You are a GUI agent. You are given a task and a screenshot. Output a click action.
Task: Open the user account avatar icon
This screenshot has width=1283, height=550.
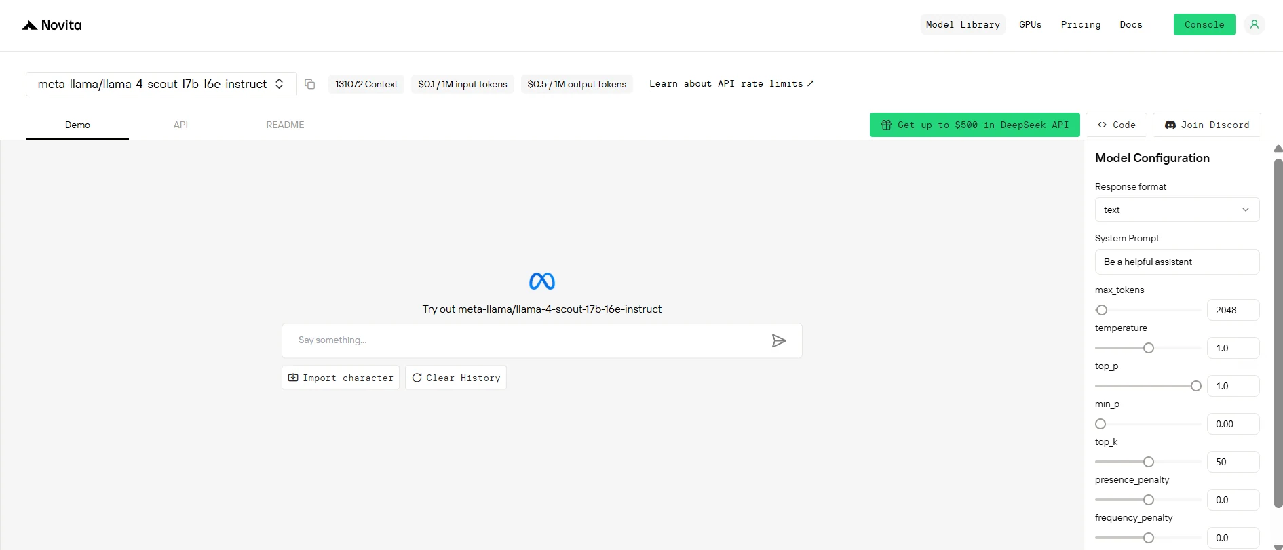click(x=1255, y=24)
